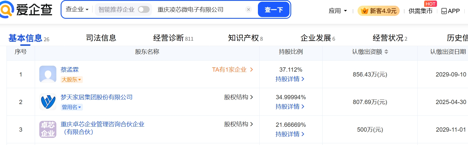Switch to the 经营诊断 tab
The width and height of the screenshot is (468, 145).
(173, 38)
